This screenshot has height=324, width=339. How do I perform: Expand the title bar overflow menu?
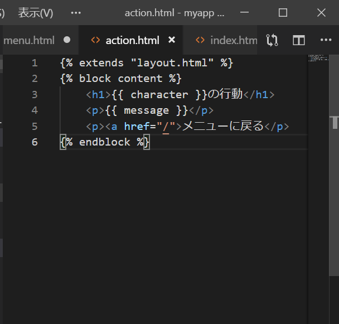pyautogui.click(x=76, y=12)
